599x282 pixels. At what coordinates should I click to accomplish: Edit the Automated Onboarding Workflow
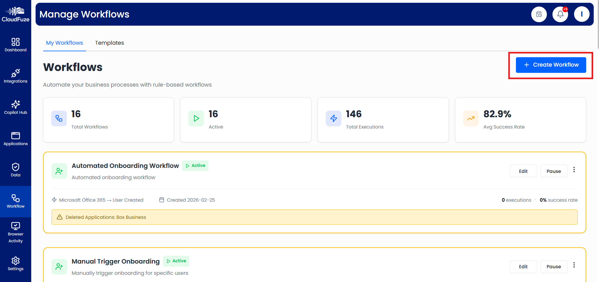click(523, 171)
